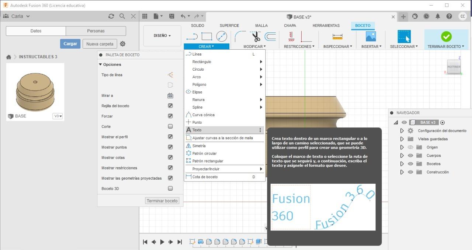Toggle Mostrar restricciones checkbox
This screenshot has width=472, height=250.
coord(170,168)
